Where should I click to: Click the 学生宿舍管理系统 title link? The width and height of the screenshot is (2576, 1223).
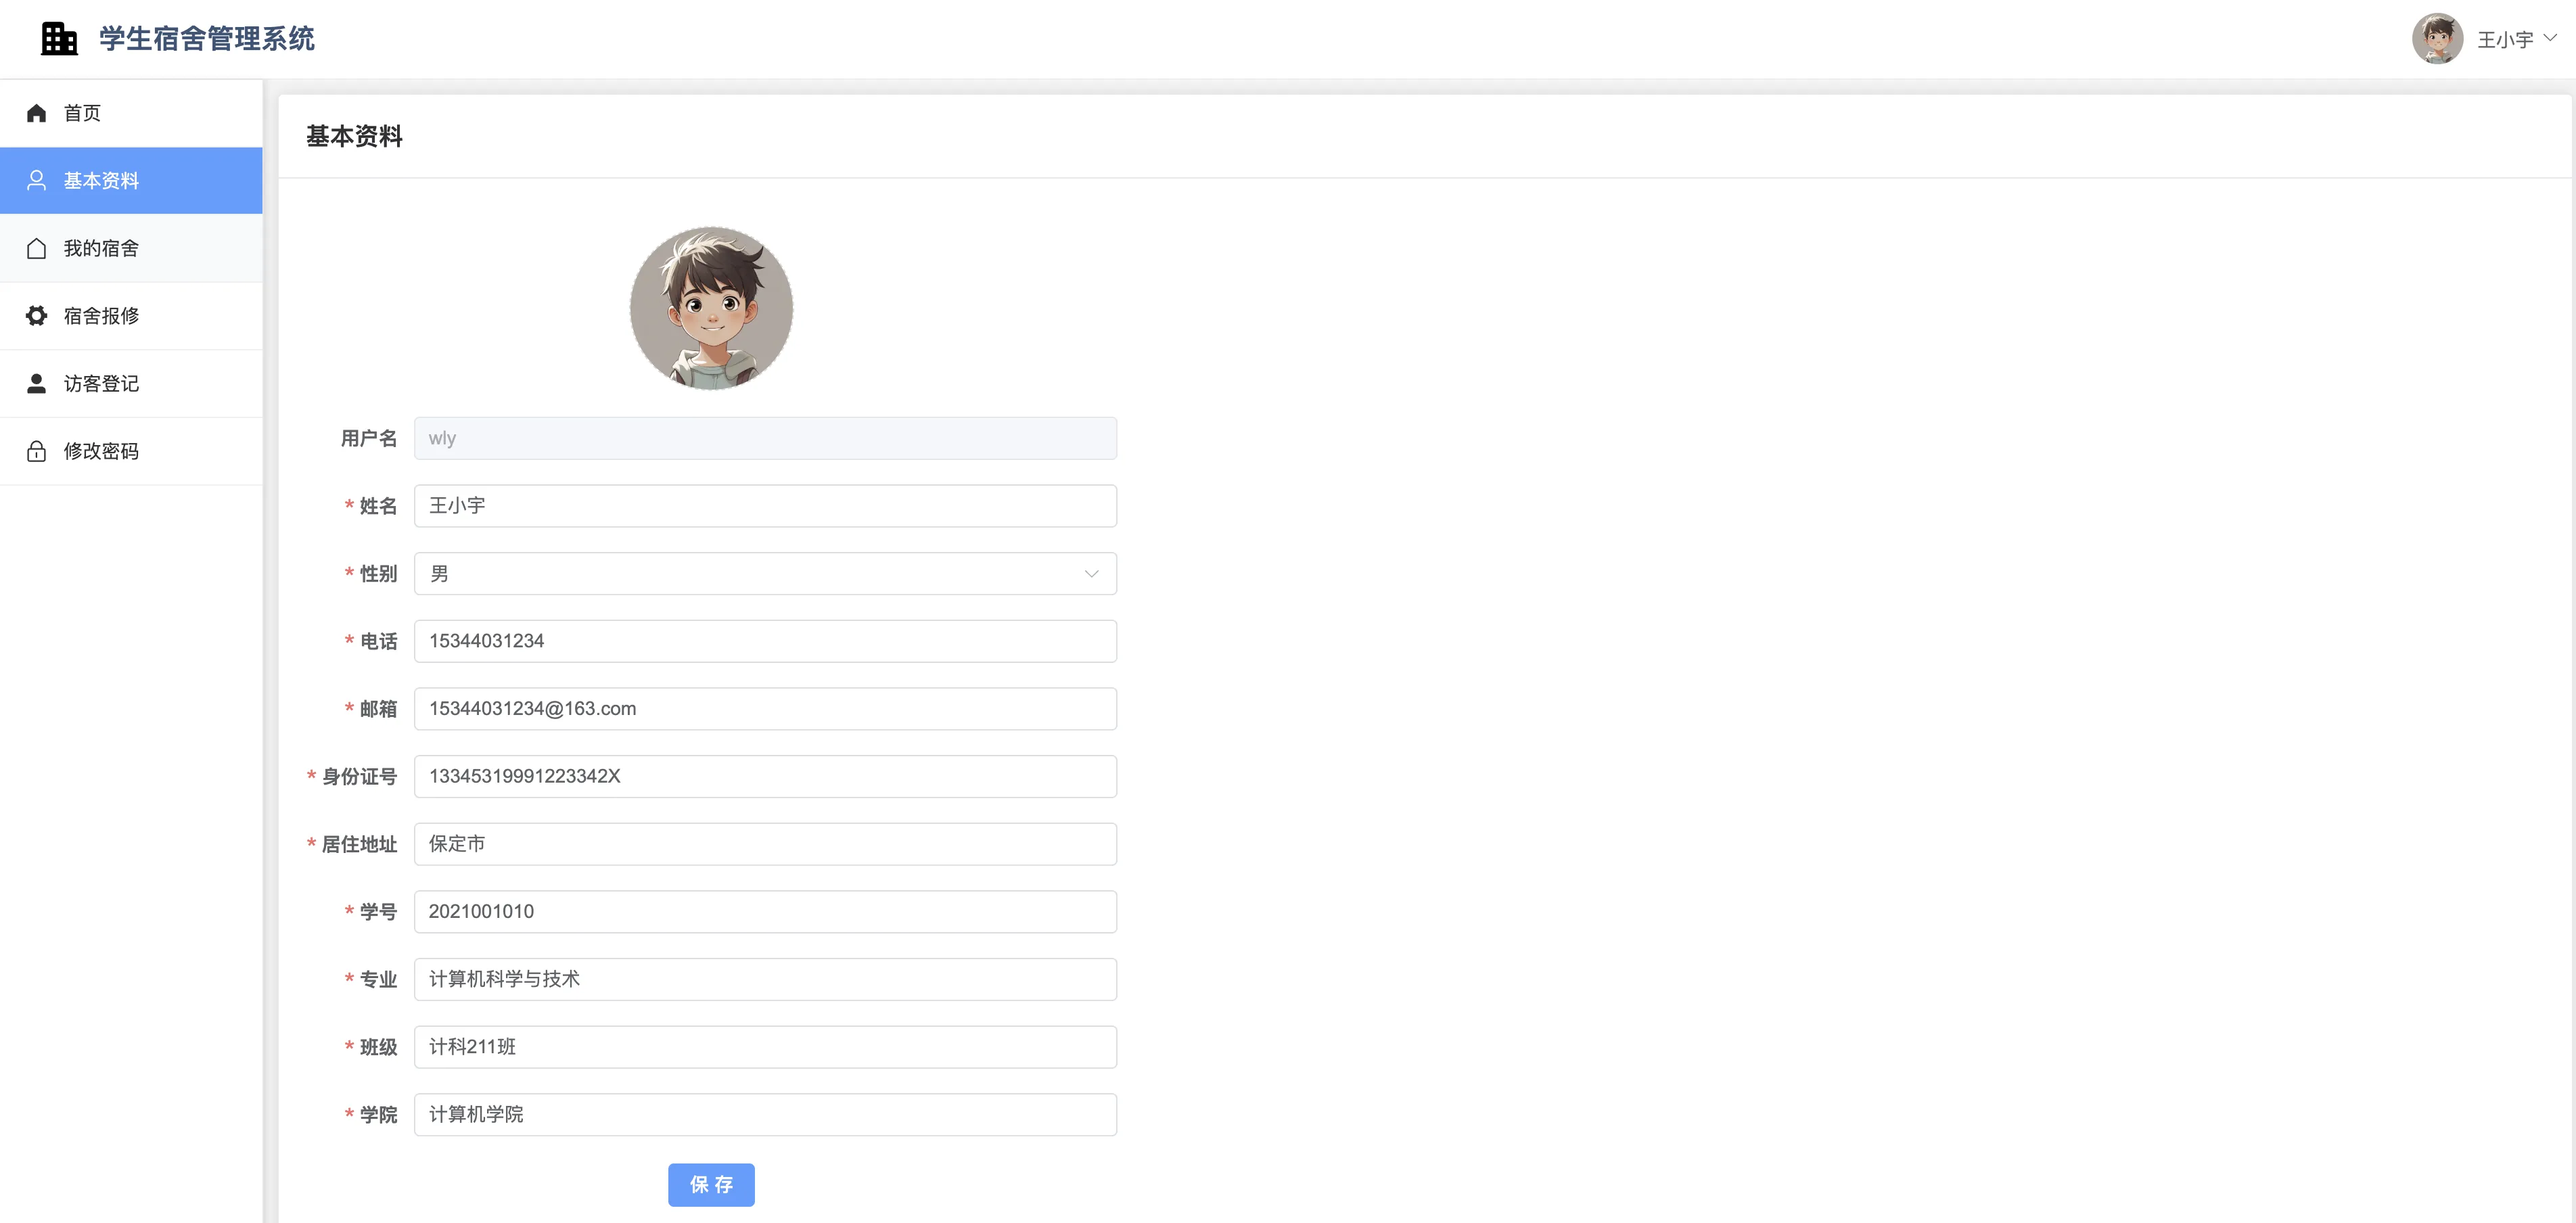tap(207, 39)
